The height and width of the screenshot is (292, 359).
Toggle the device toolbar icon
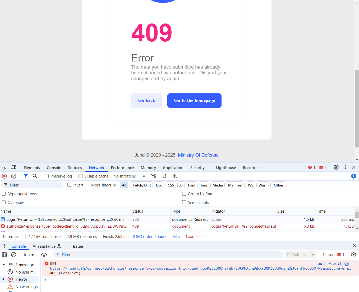pyautogui.click(x=14, y=167)
